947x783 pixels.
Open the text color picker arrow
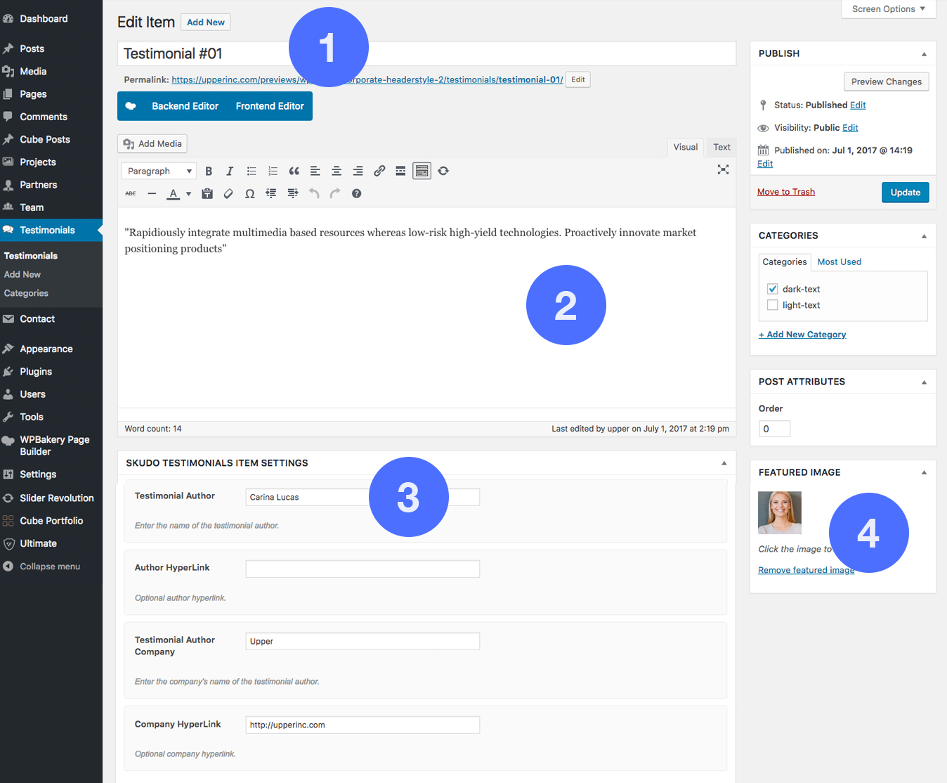point(188,194)
